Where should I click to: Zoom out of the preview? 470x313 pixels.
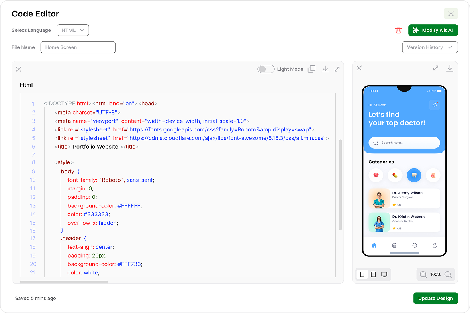tap(448, 274)
